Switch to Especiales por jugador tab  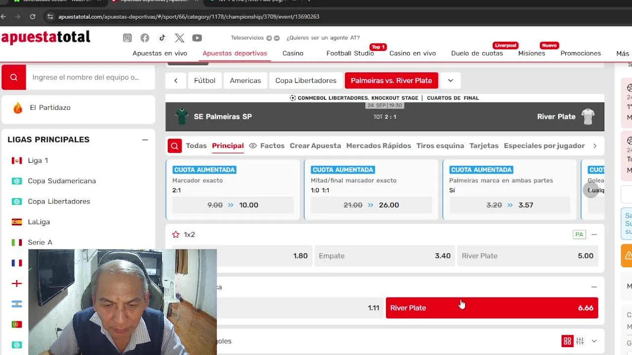coord(544,146)
